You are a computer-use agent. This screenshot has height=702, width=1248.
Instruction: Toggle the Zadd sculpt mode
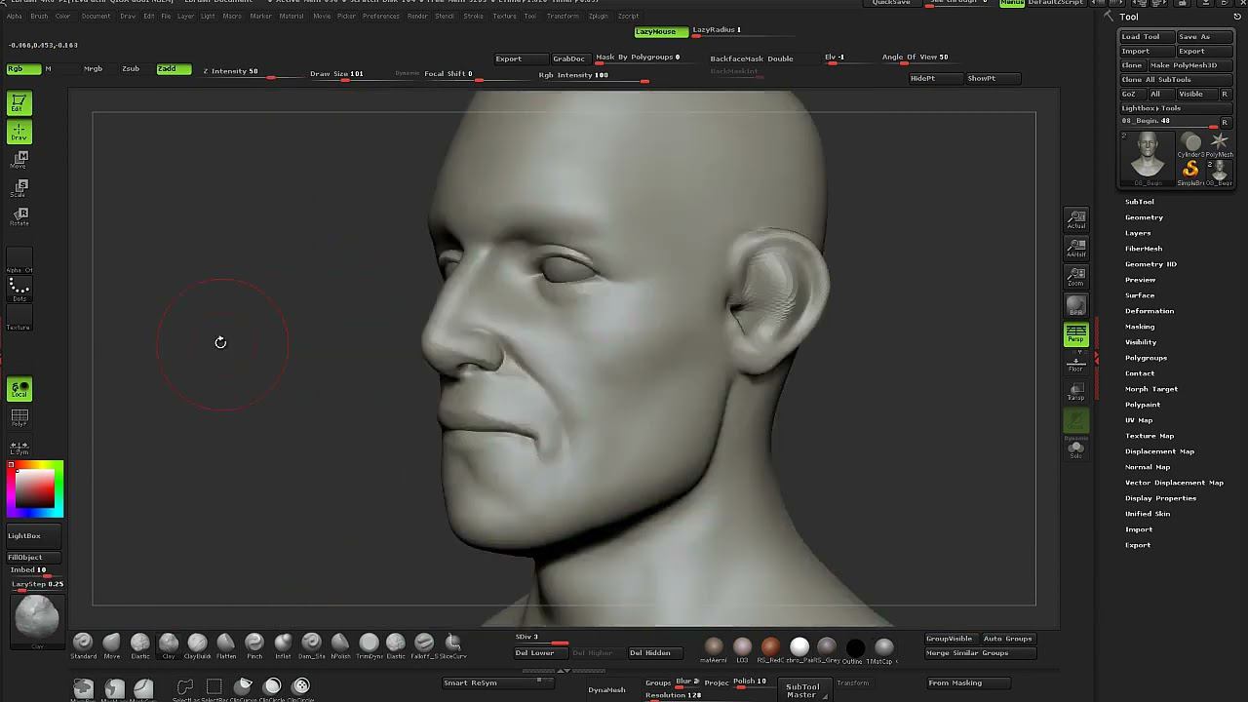173,69
